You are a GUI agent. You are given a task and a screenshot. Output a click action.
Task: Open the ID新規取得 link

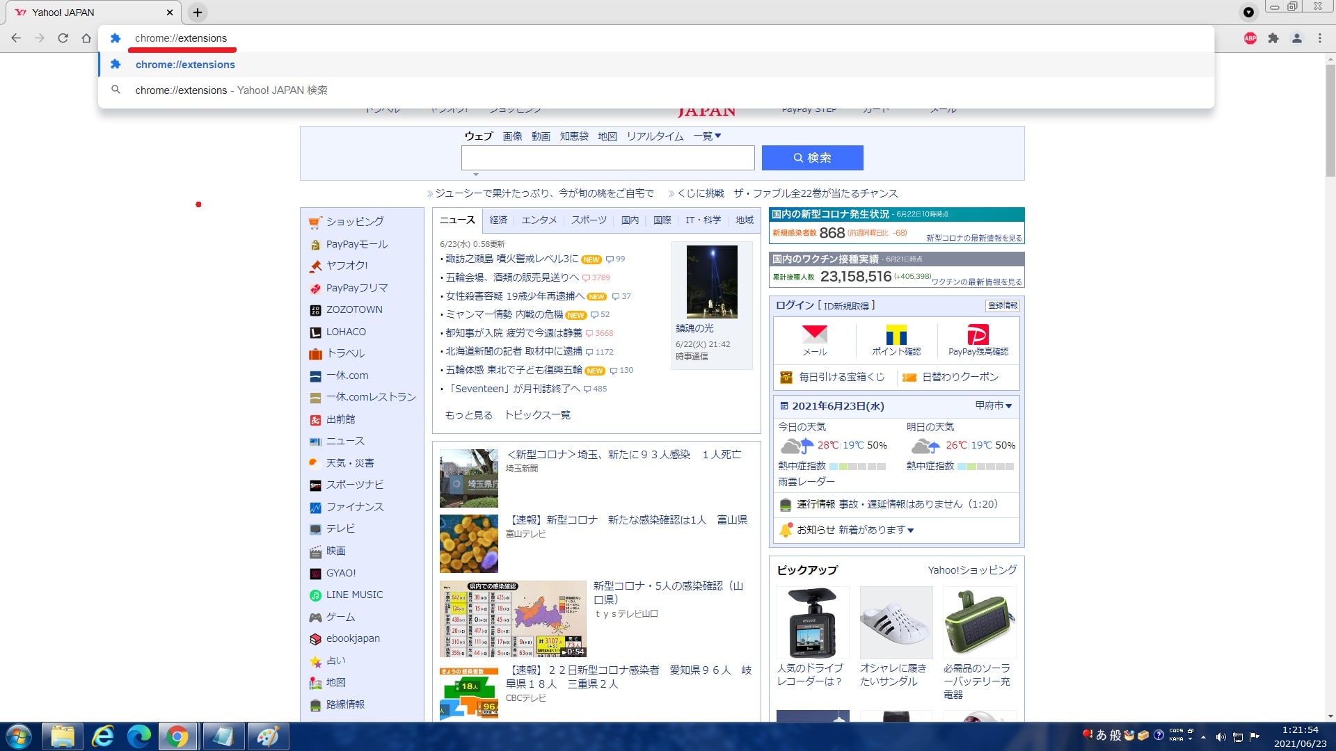846,306
